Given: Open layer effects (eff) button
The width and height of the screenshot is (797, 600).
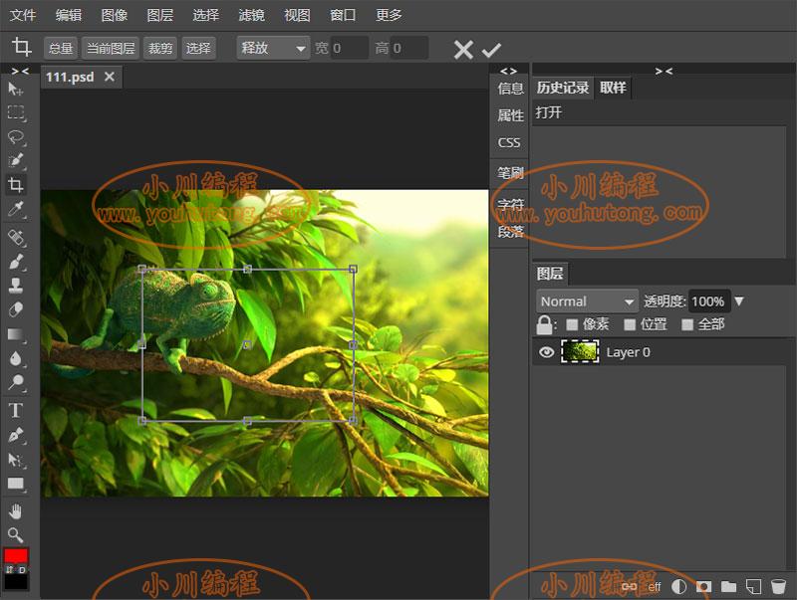Looking at the screenshot, I should pos(655,587).
